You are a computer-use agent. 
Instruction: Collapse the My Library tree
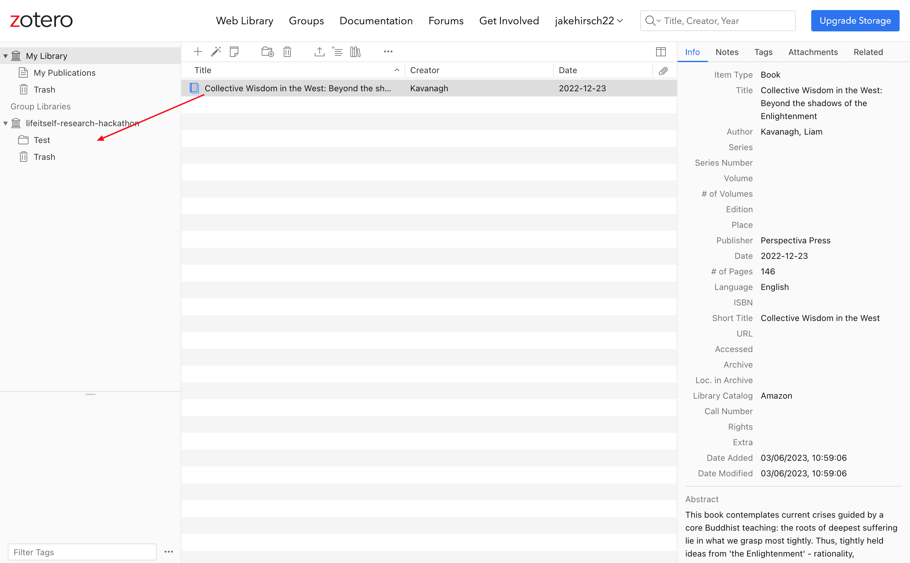coord(6,56)
